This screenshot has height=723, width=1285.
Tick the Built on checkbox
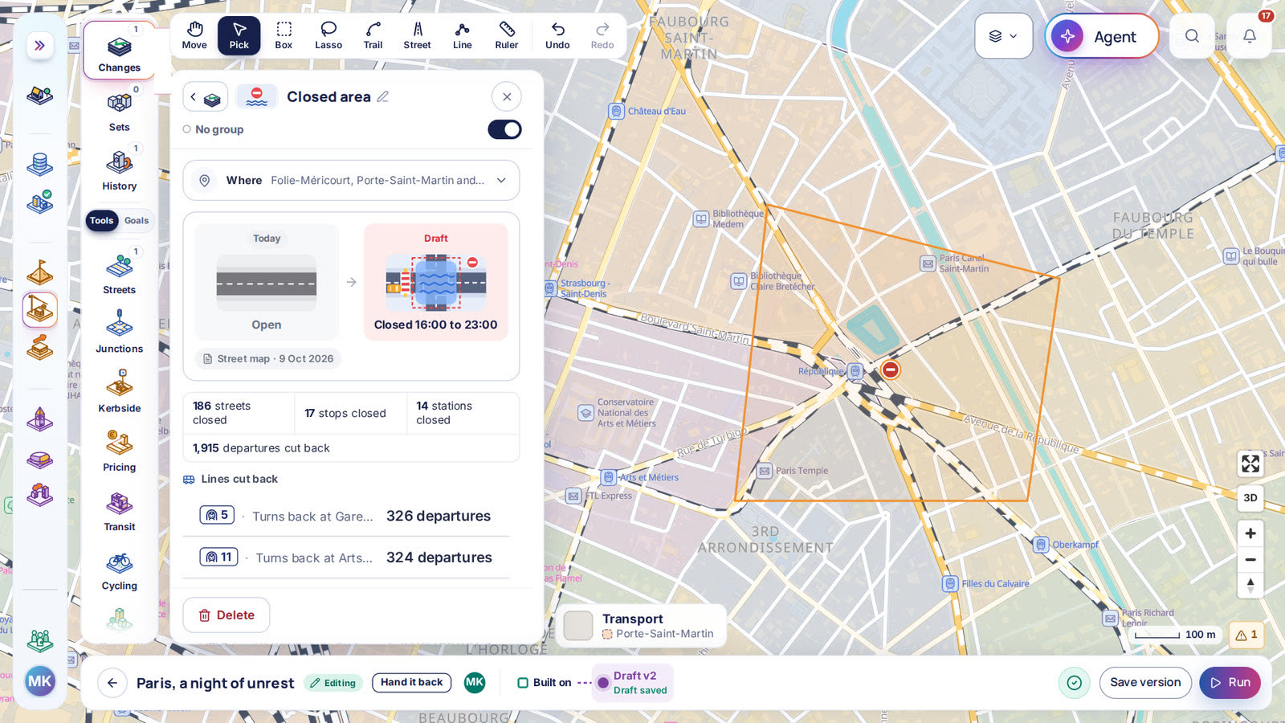pos(523,683)
